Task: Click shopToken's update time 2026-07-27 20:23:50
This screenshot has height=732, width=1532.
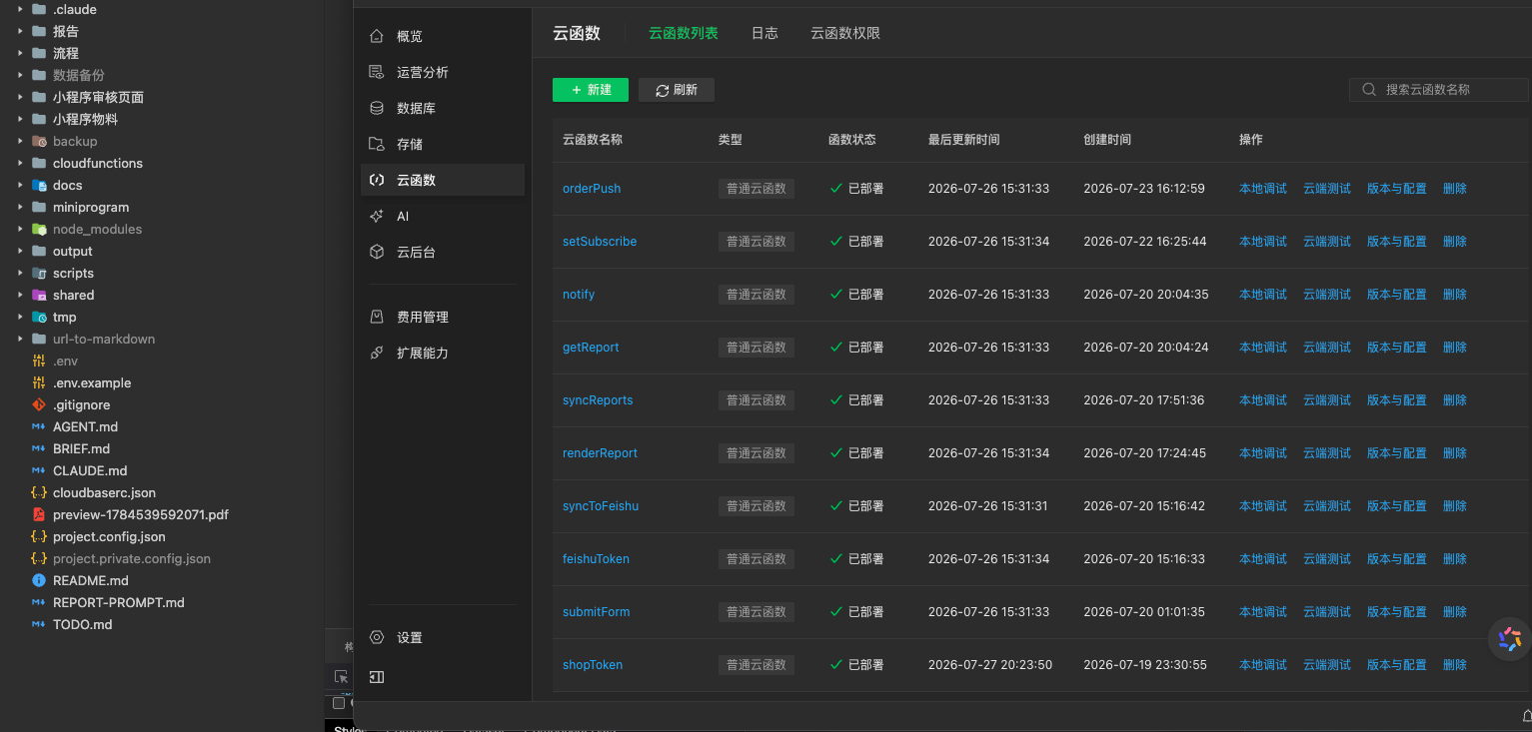Action: (990, 664)
